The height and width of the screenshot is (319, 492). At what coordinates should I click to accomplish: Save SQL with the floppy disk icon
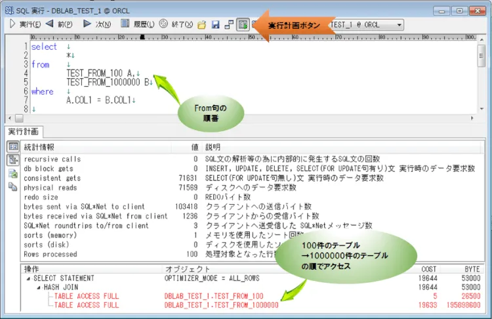click(215, 24)
